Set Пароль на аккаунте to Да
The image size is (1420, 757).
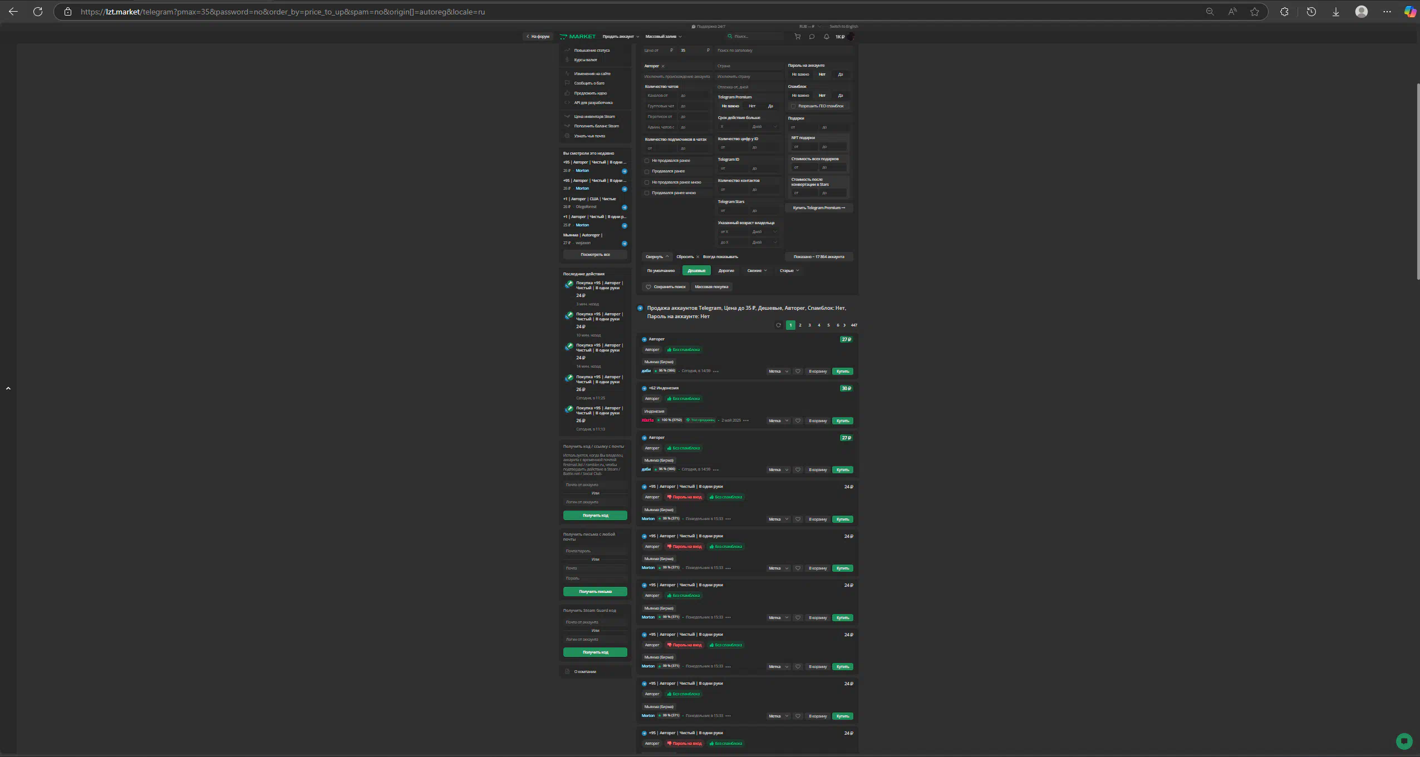point(841,75)
